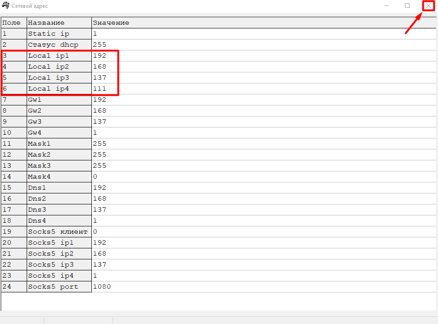438x324 pixels.
Task: Click the Dns3 value 137
Action: [x=264, y=210]
